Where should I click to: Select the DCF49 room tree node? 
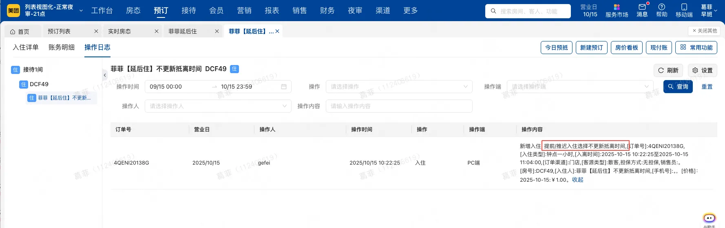(39, 84)
